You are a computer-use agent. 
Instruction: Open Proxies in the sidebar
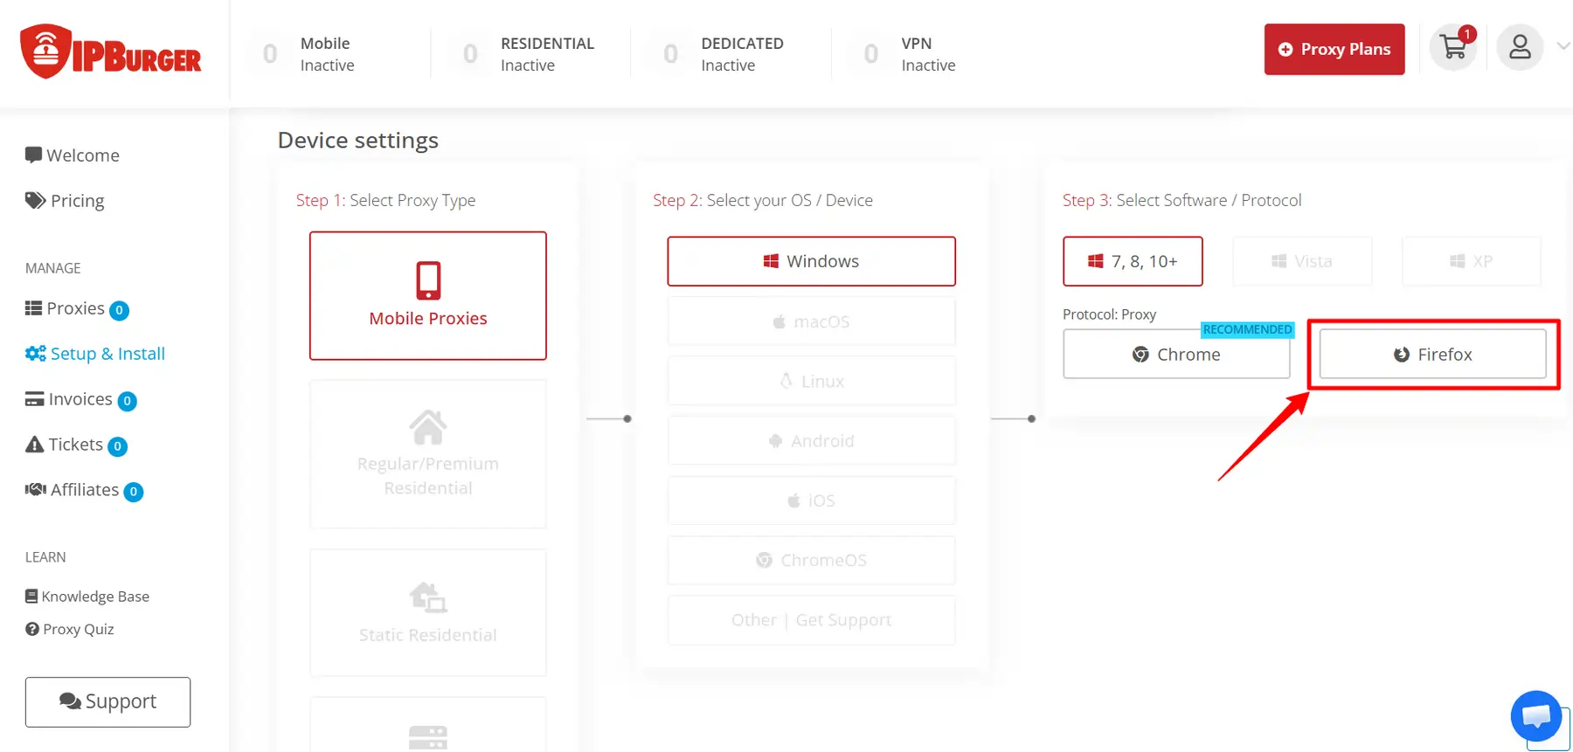click(x=77, y=308)
